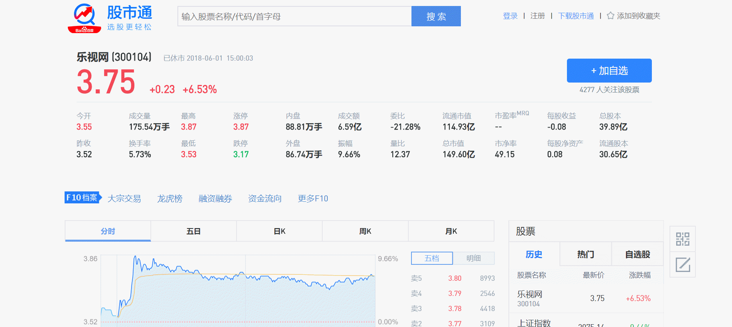Click the 下载股市通 download link

pyautogui.click(x=576, y=16)
